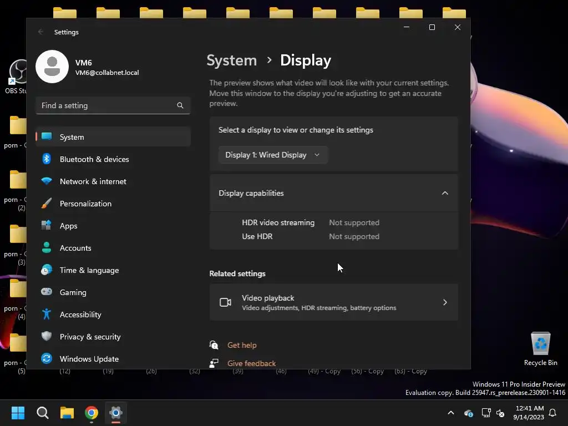Click the Wi-Fi network icon in sidebar

(x=47, y=181)
